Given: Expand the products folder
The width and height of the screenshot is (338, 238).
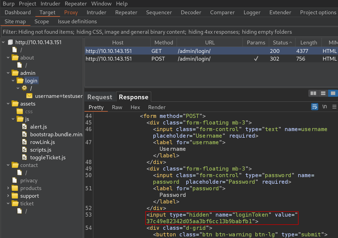Looking at the screenshot, I should pos(8,188).
